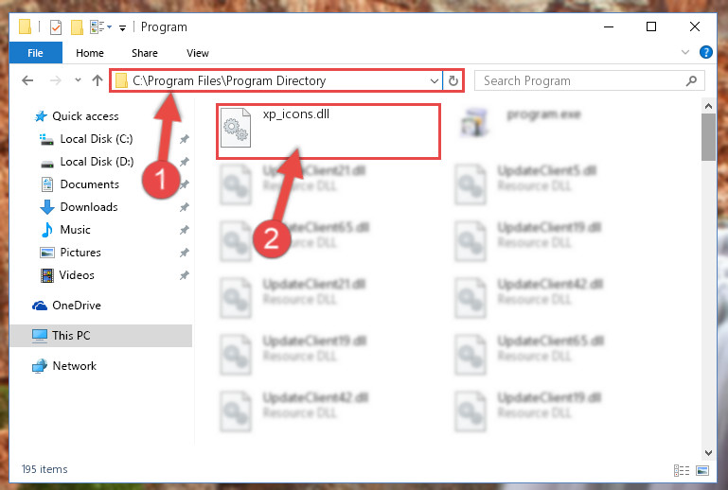Open the Customize Quick Access Toolbar dropdown
This screenshot has width=728, height=490.
coord(122,28)
